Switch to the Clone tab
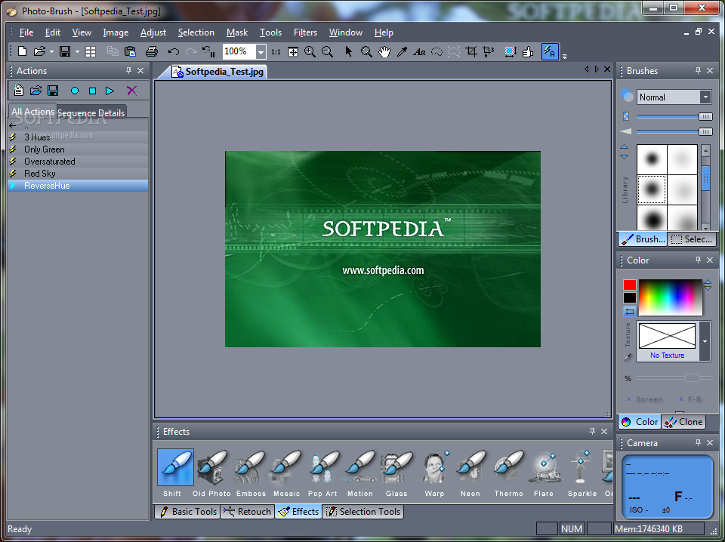The image size is (725, 542). [684, 422]
